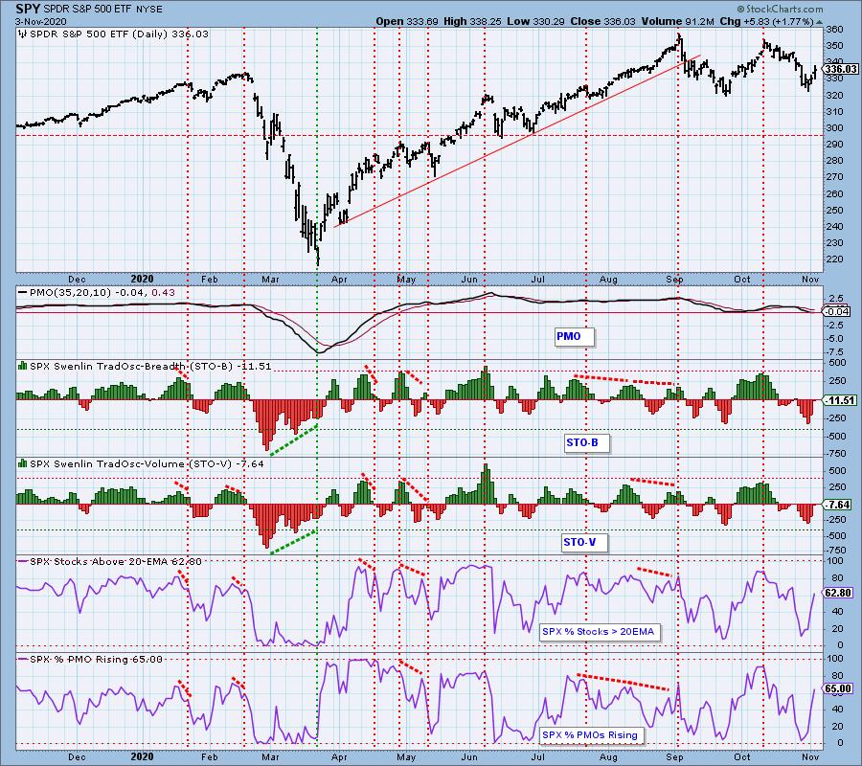Click the Chg +5.83 (+1.77%) value
The image size is (862, 766).
coord(766,21)
